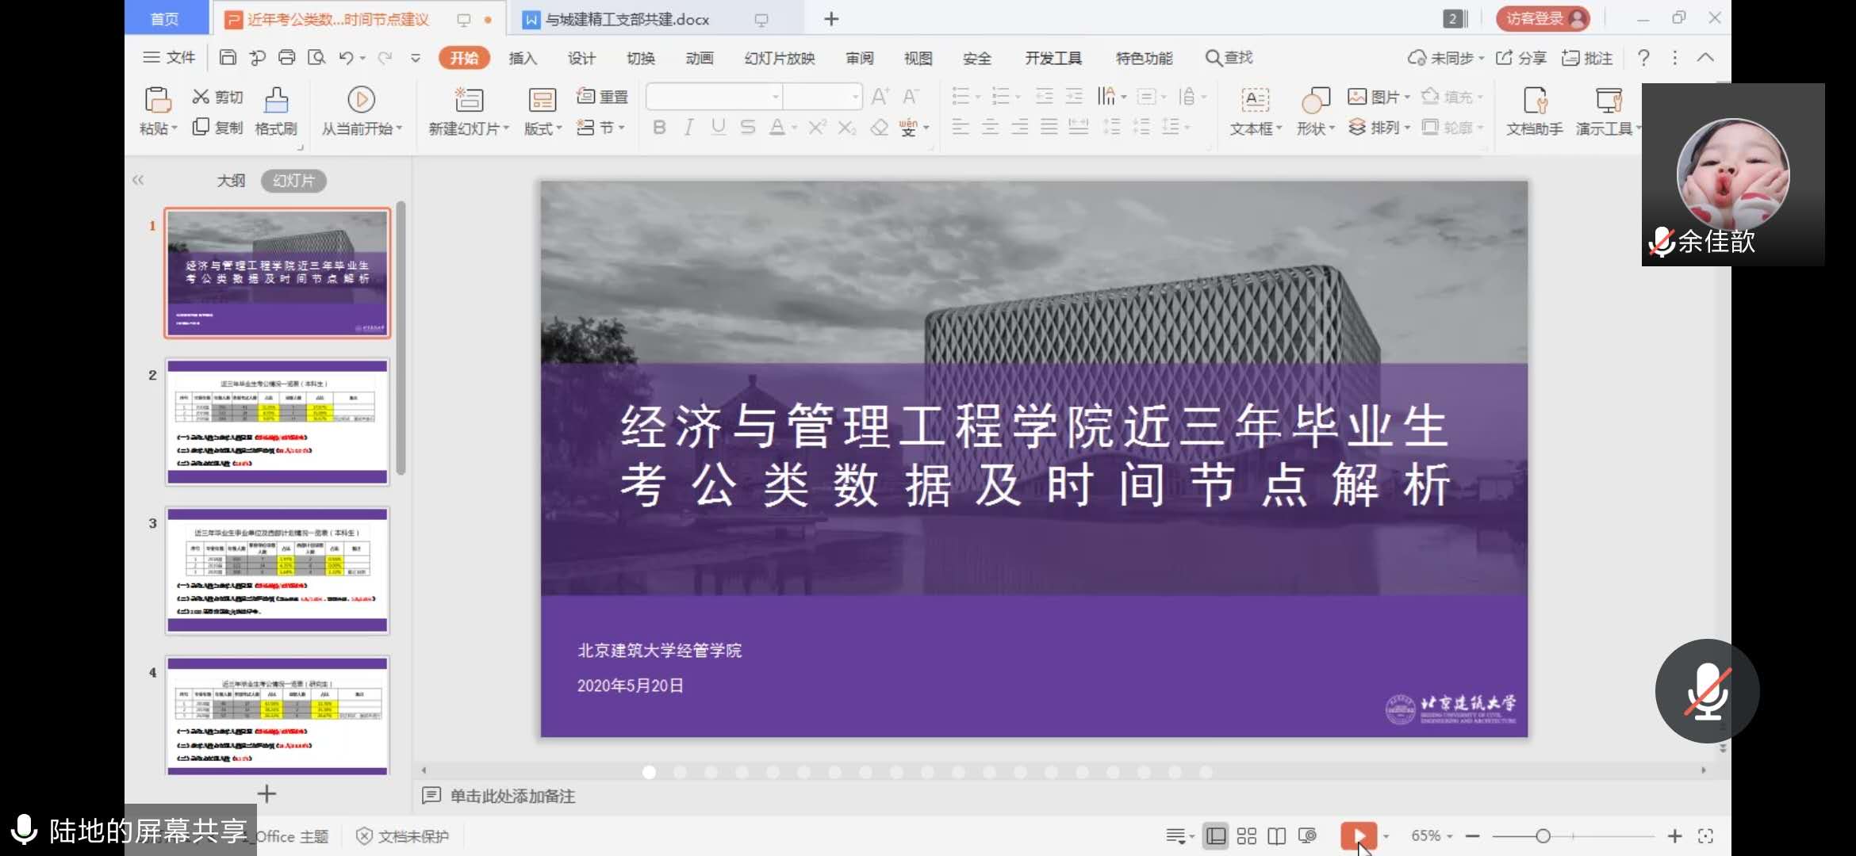Screen dimensions: 1856x856
Task: Click the zoom slider handle
Action: point(1543,836)
